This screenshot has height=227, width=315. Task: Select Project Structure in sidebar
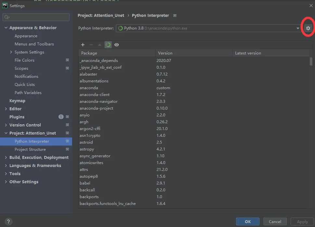30,149
